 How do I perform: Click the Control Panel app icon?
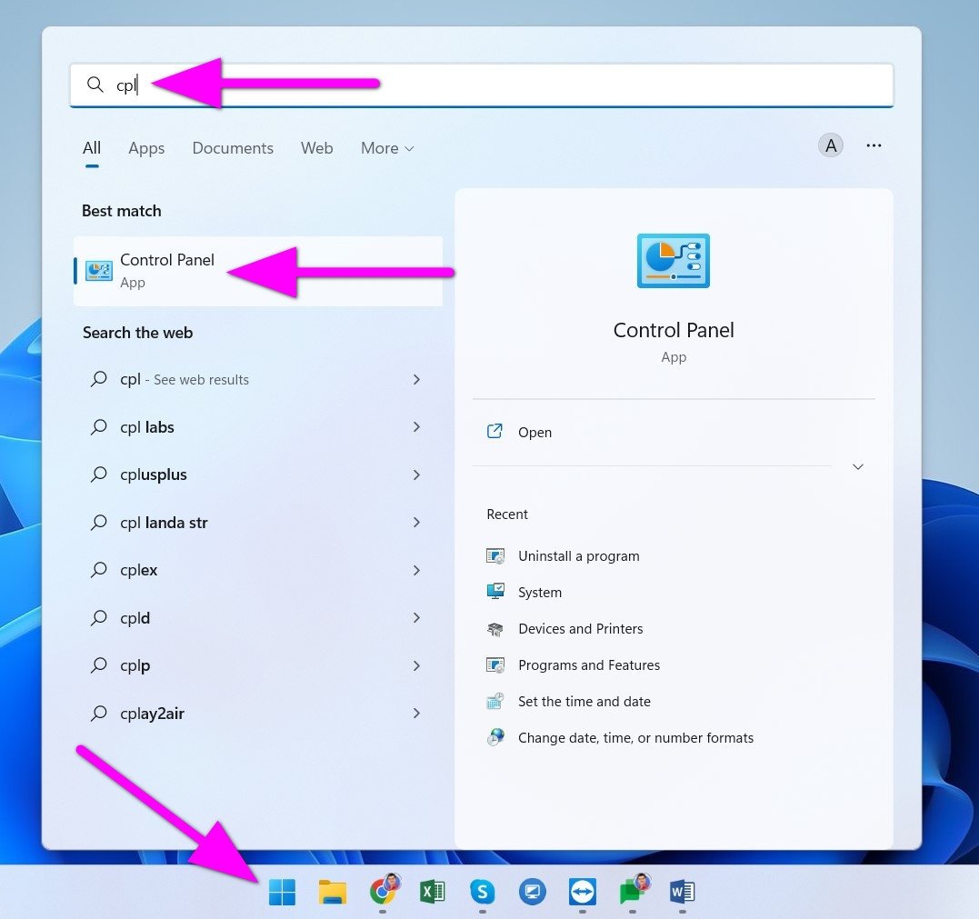[x=98, y=270]
